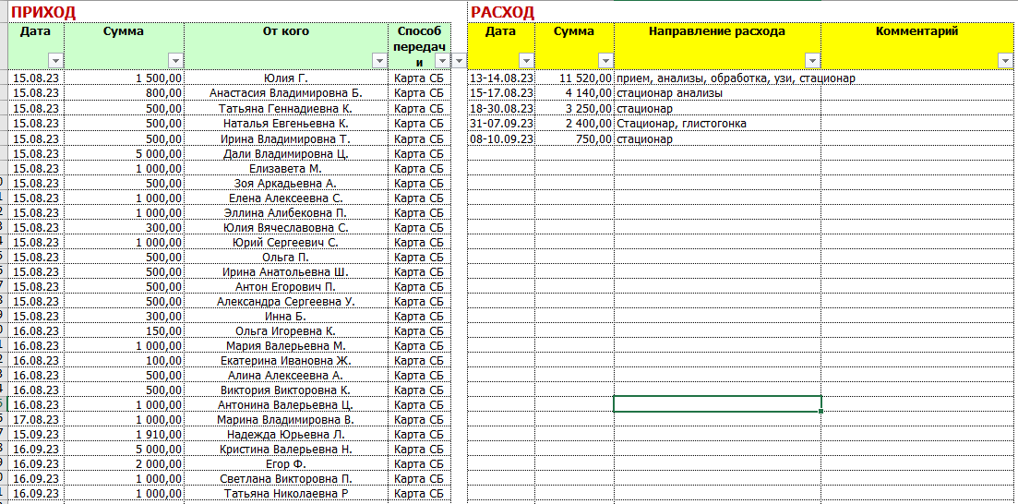This screenshot has width=1018, height=504.
Task: Select cell Эллина Алибековна П.
Action: (286, 212)
